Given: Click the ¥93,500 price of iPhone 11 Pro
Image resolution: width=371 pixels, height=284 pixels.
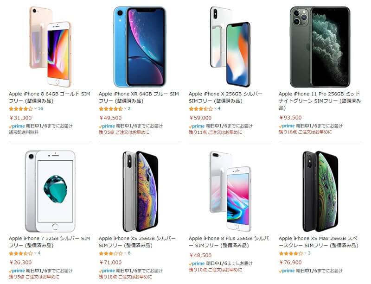Looking at the screenshot, I should pos(290,118).
